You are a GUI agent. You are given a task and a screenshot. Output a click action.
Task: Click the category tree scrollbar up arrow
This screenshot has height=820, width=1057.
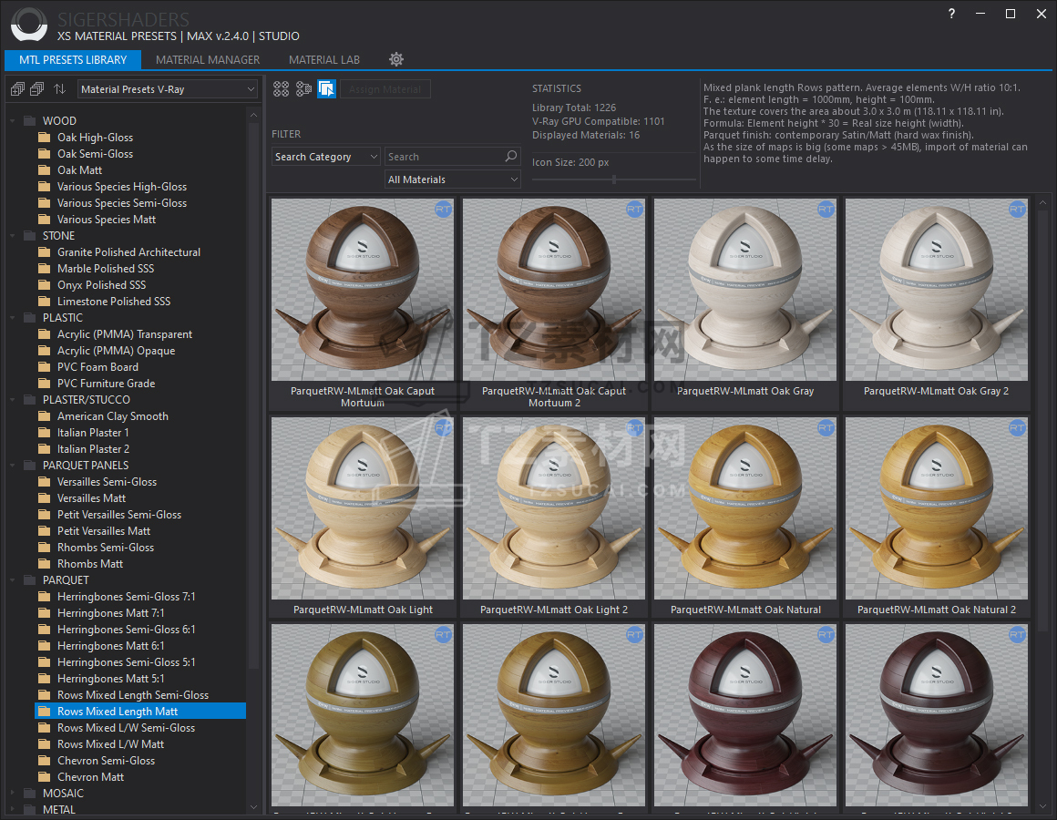[x=253, y=115]
